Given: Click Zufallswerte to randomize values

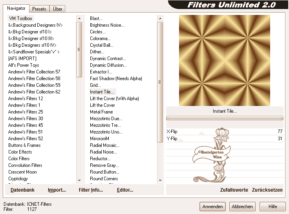Looking at the screenshot, I should [234, 190].
